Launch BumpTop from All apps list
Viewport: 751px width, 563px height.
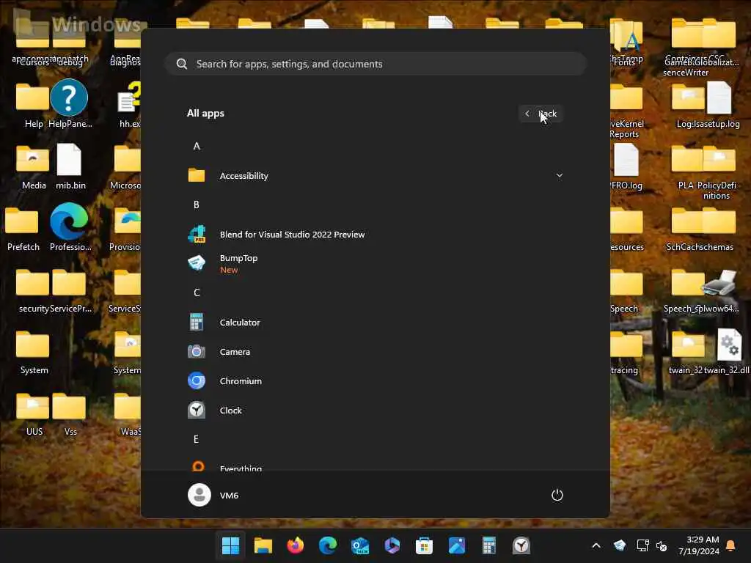coord(375,263)
